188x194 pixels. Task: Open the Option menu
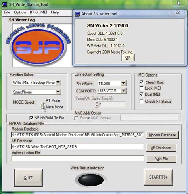pyautogui.click(x=20, y=12)
